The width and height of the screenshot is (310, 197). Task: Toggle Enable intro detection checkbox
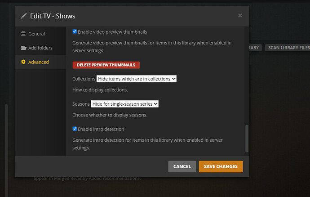(x=75, y=129)
